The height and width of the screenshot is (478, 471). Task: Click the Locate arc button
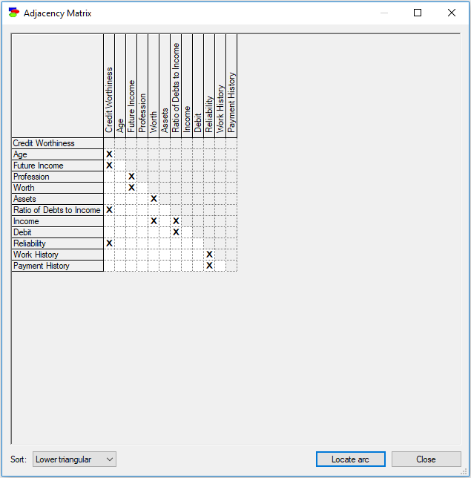(350, 459)
